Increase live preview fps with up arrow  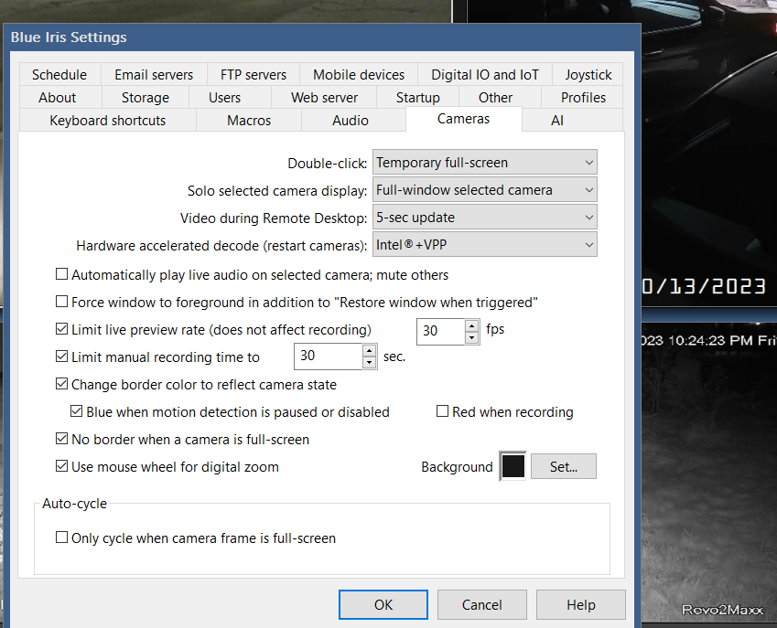coord(471,325)
